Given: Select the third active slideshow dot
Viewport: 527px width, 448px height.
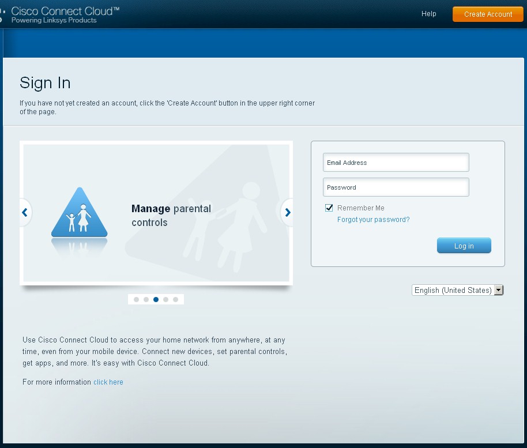Looking at the screenshot, I should tap(156, 299).
